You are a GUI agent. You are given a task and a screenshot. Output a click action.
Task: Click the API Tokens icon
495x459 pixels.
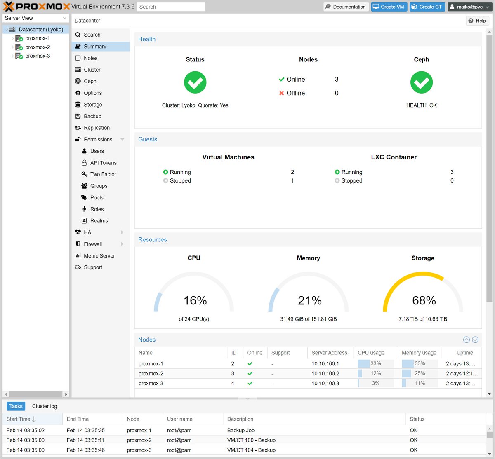tap(85, 163)
